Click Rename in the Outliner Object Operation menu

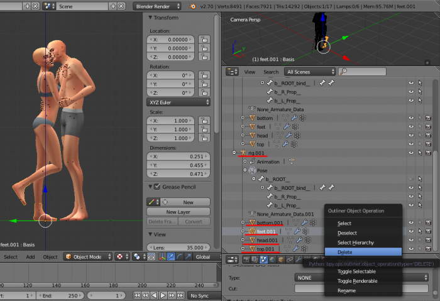click(x=346, y=291)
